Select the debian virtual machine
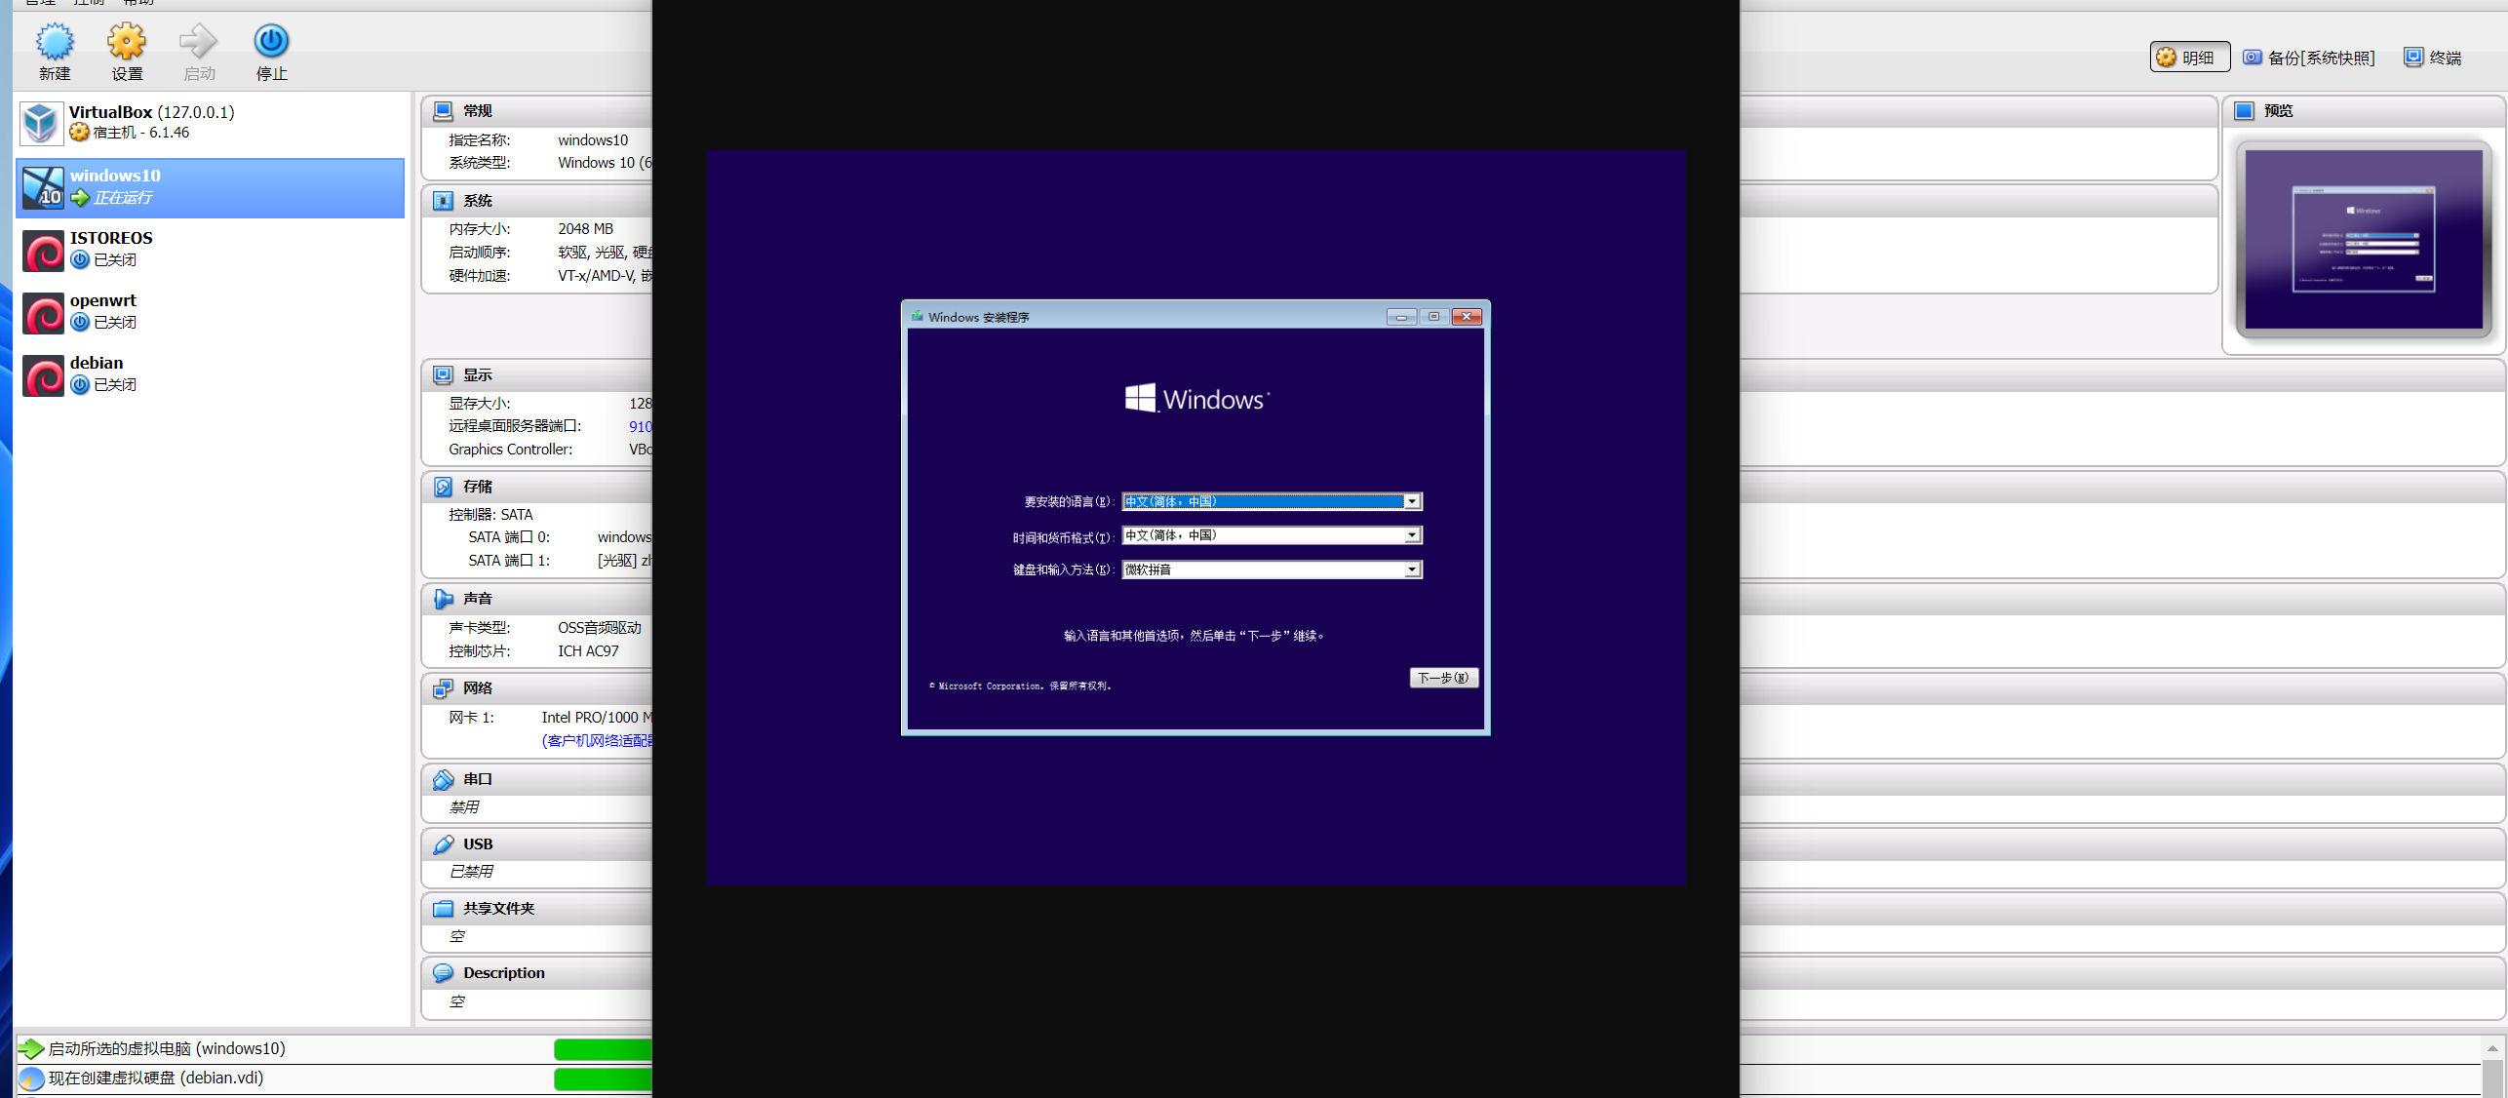The image size is (2508, 1098). [211, 374]
